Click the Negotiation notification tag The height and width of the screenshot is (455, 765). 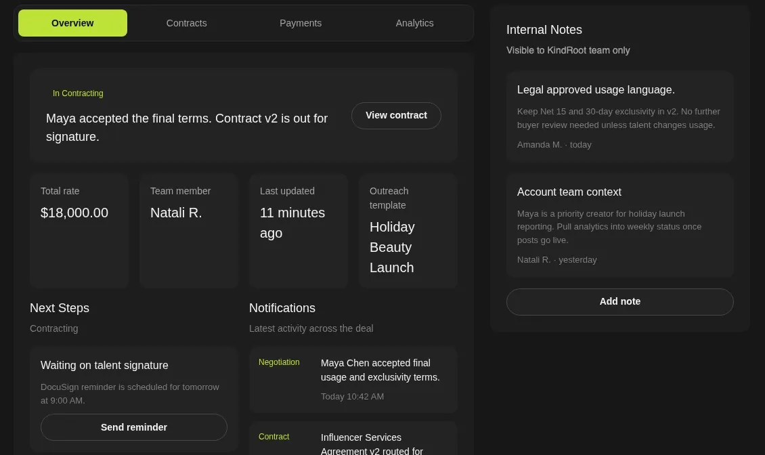pyautogui.click(x=279, y=362)
